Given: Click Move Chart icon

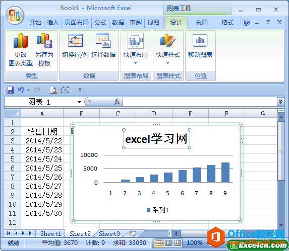Looking at the screenshot, I should pos(200,40).
